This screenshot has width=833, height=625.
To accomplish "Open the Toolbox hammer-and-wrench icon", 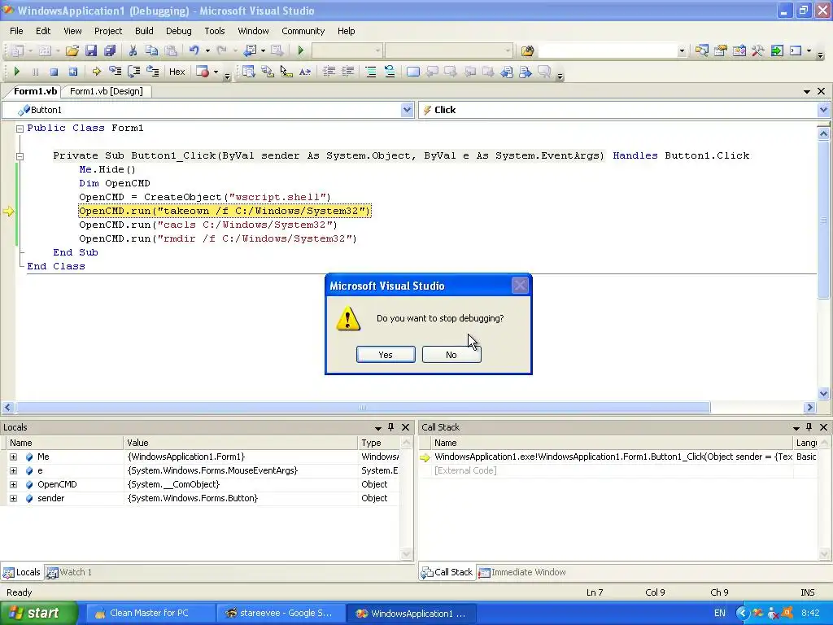I will 757,50.
